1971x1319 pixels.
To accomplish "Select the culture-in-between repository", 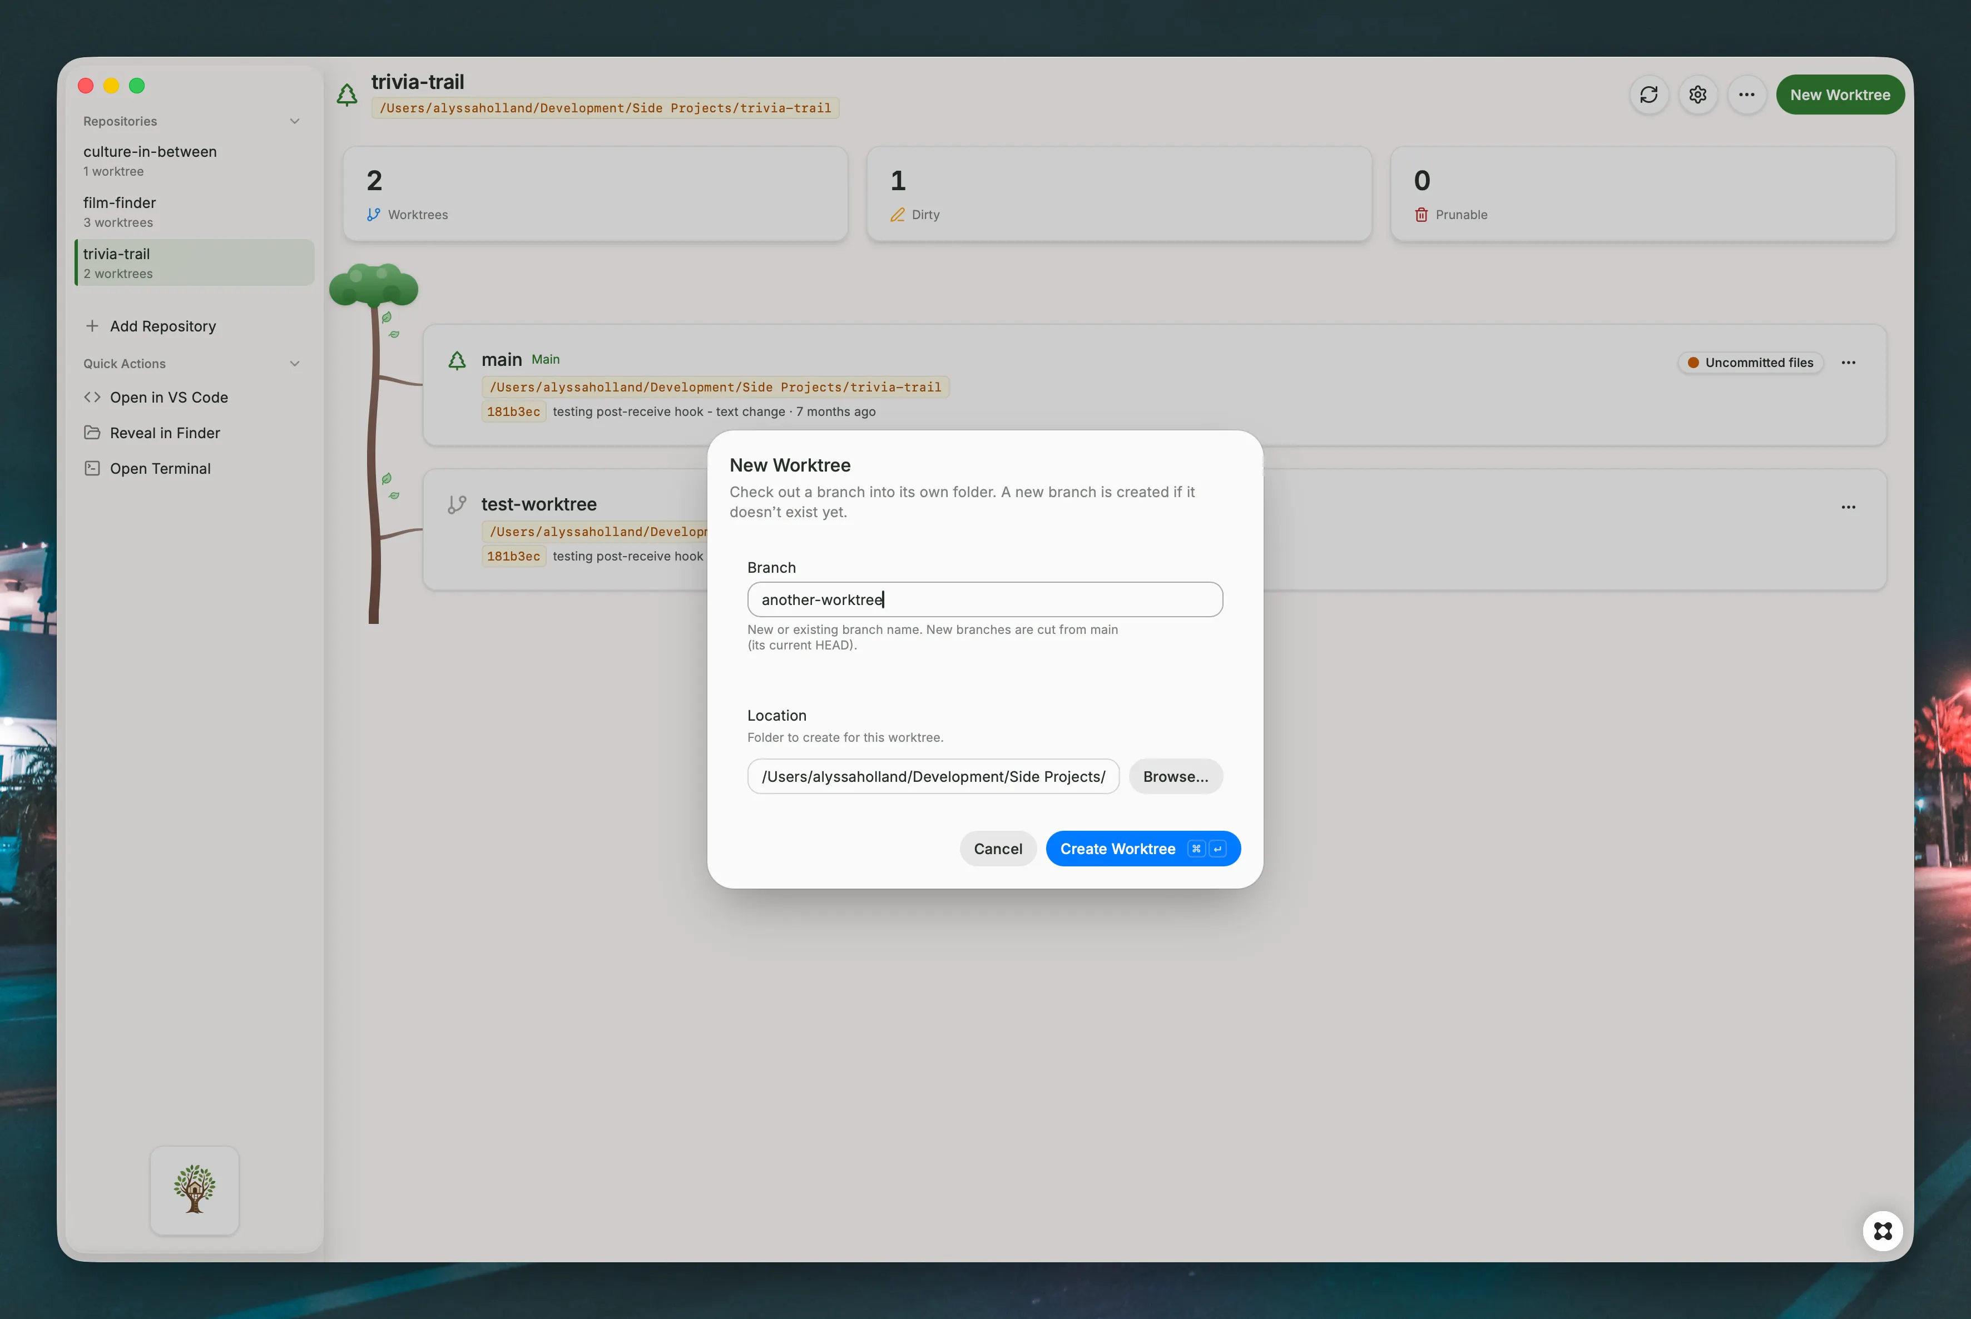I will [x=194, y=161].
